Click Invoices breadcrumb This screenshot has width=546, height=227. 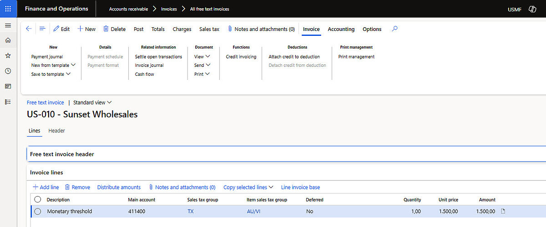(x=169, y=9)
